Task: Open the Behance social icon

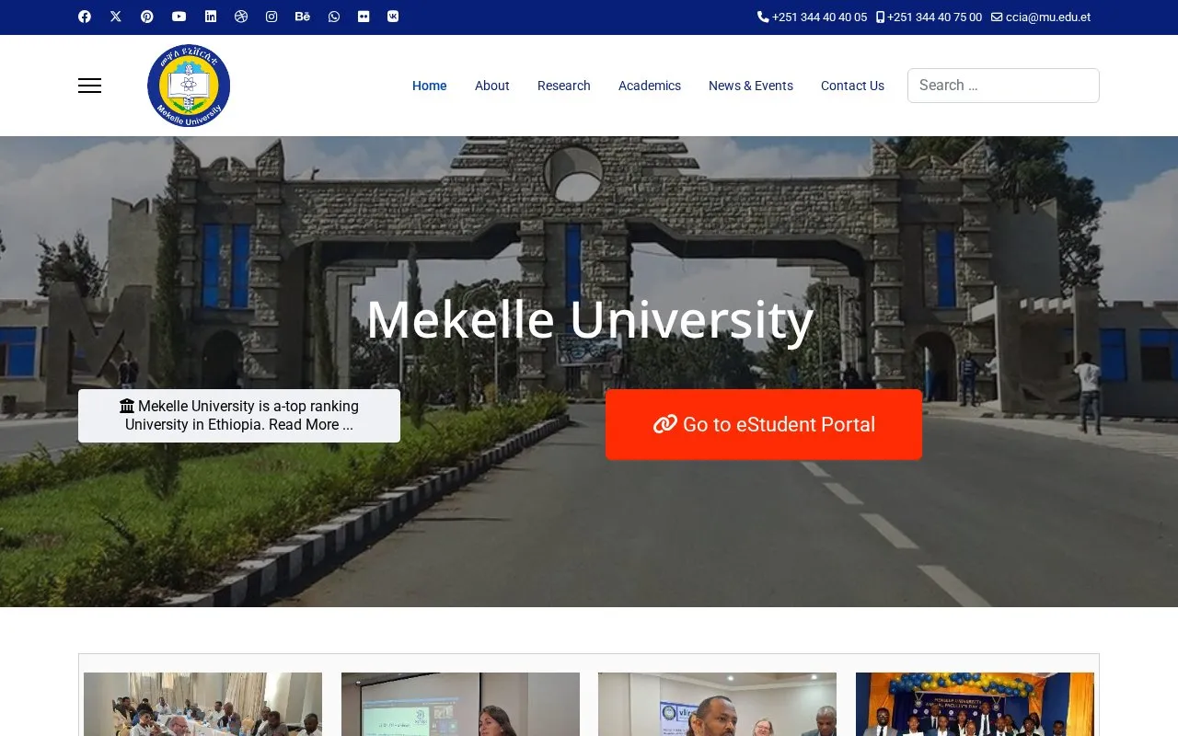Action: 303,17
